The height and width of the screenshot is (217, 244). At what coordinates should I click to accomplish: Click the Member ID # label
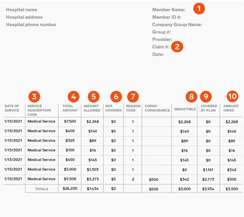point(167,17)
